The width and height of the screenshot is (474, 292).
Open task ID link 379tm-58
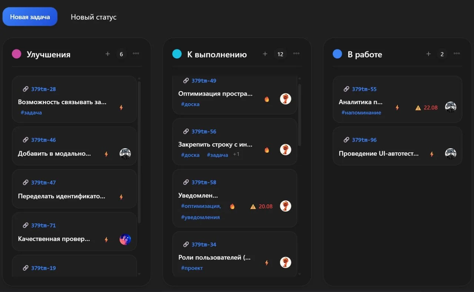click(x=204, y=182)
